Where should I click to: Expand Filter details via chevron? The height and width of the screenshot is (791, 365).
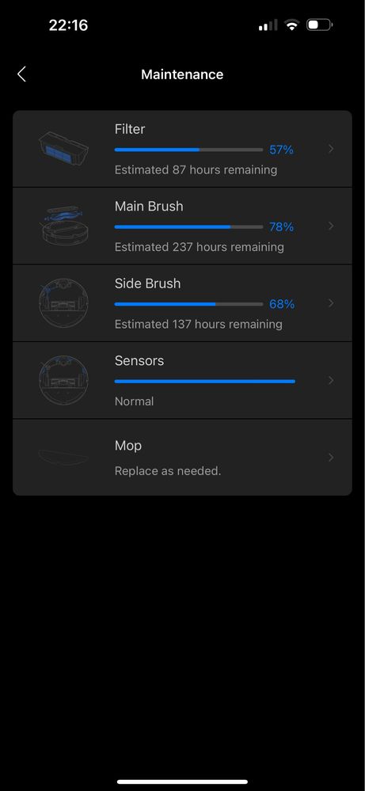coord(331,149)
